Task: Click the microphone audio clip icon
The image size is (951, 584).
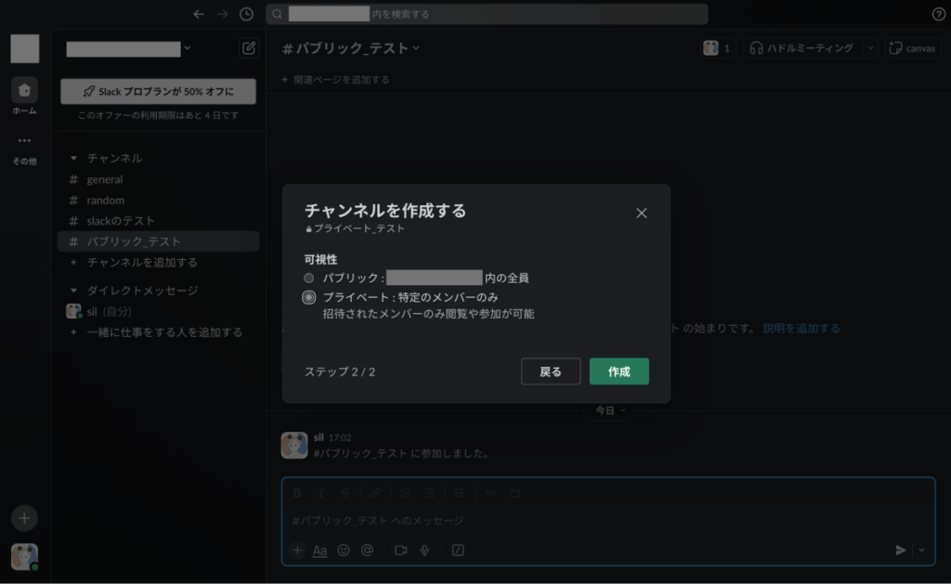Action: click(x=424, y=550)
